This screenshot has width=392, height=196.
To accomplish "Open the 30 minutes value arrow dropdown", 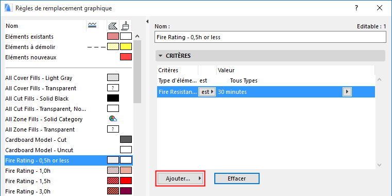I will [x=347, y=92].
